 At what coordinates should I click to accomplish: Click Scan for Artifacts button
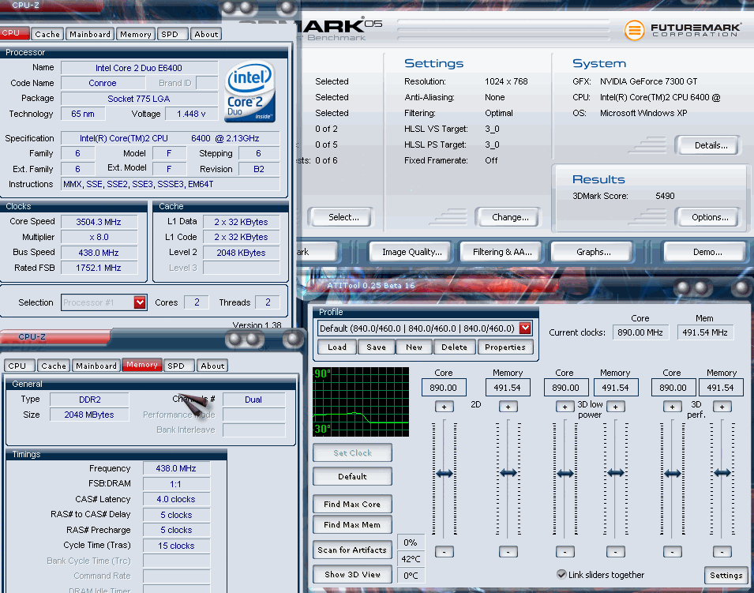coord(352,550)
